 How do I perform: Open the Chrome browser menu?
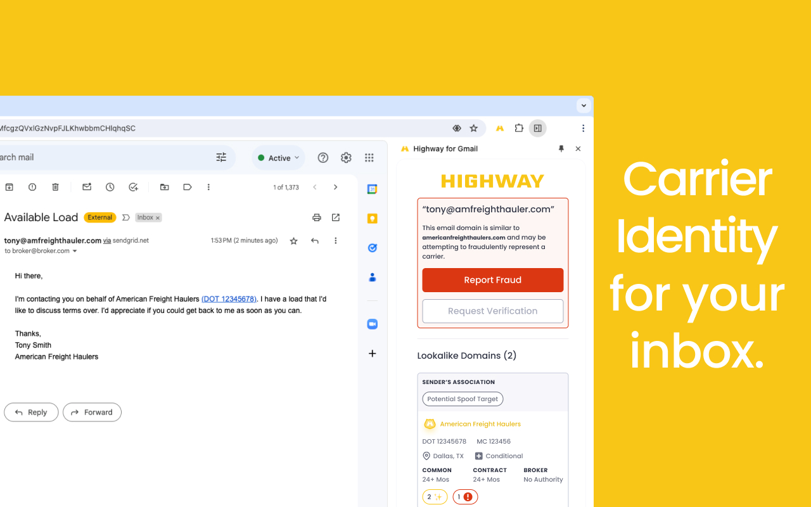tap(582, 128)
